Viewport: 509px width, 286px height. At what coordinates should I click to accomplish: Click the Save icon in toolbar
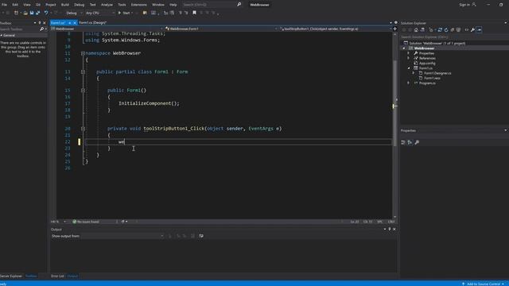32,13
